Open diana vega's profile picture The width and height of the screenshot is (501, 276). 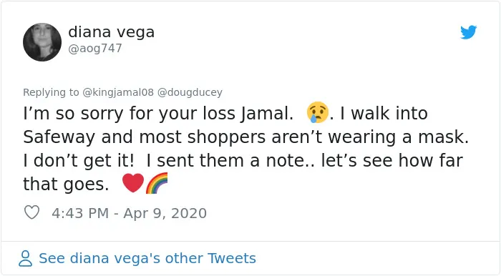(42, 42)
